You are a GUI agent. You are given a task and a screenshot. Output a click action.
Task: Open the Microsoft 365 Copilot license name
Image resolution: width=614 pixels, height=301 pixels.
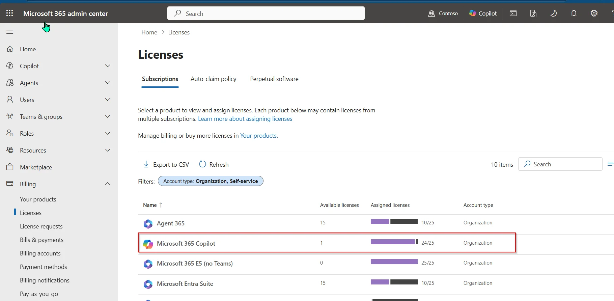click(186, 244)
